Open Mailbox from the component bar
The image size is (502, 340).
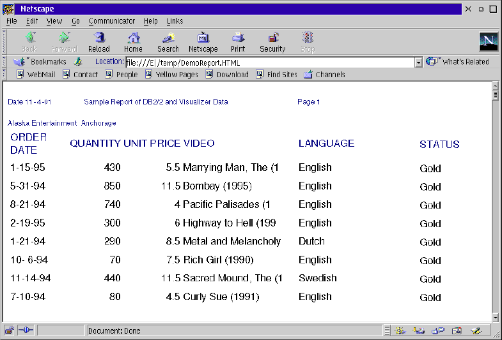pos(418,330)
